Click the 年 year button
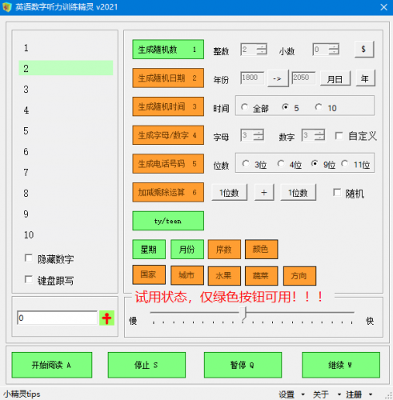Viewport: 393px width, 400px height. click(366, 78)
